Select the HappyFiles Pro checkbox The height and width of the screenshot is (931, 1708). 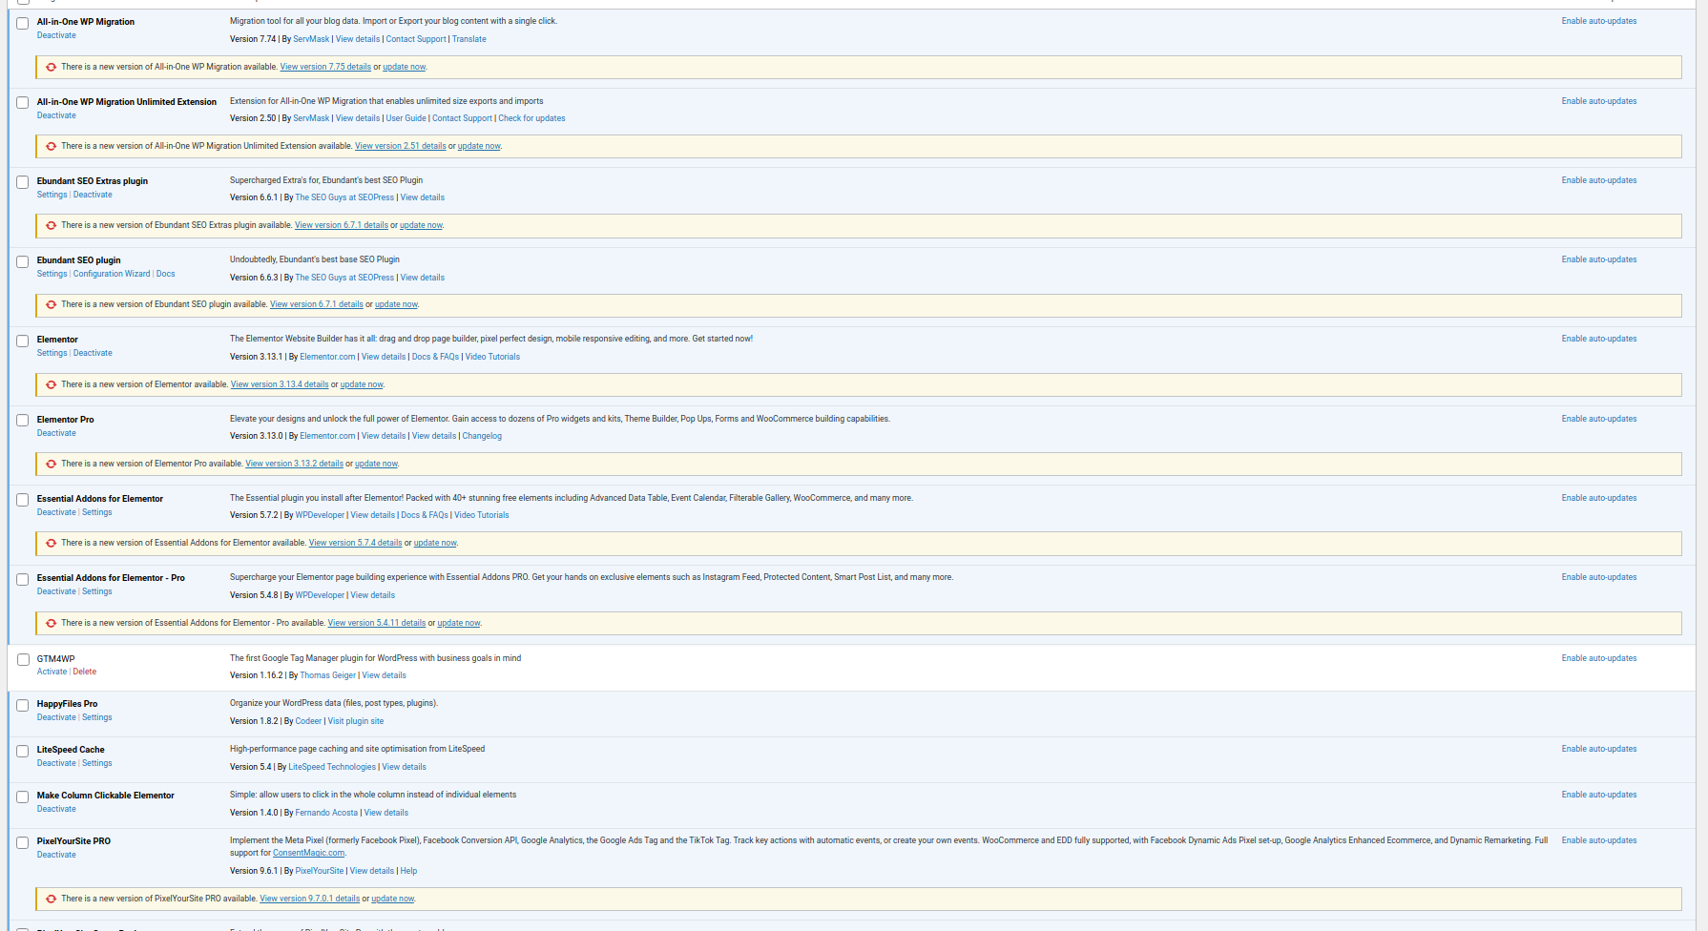pyautogui.click(x=23, y=705)
